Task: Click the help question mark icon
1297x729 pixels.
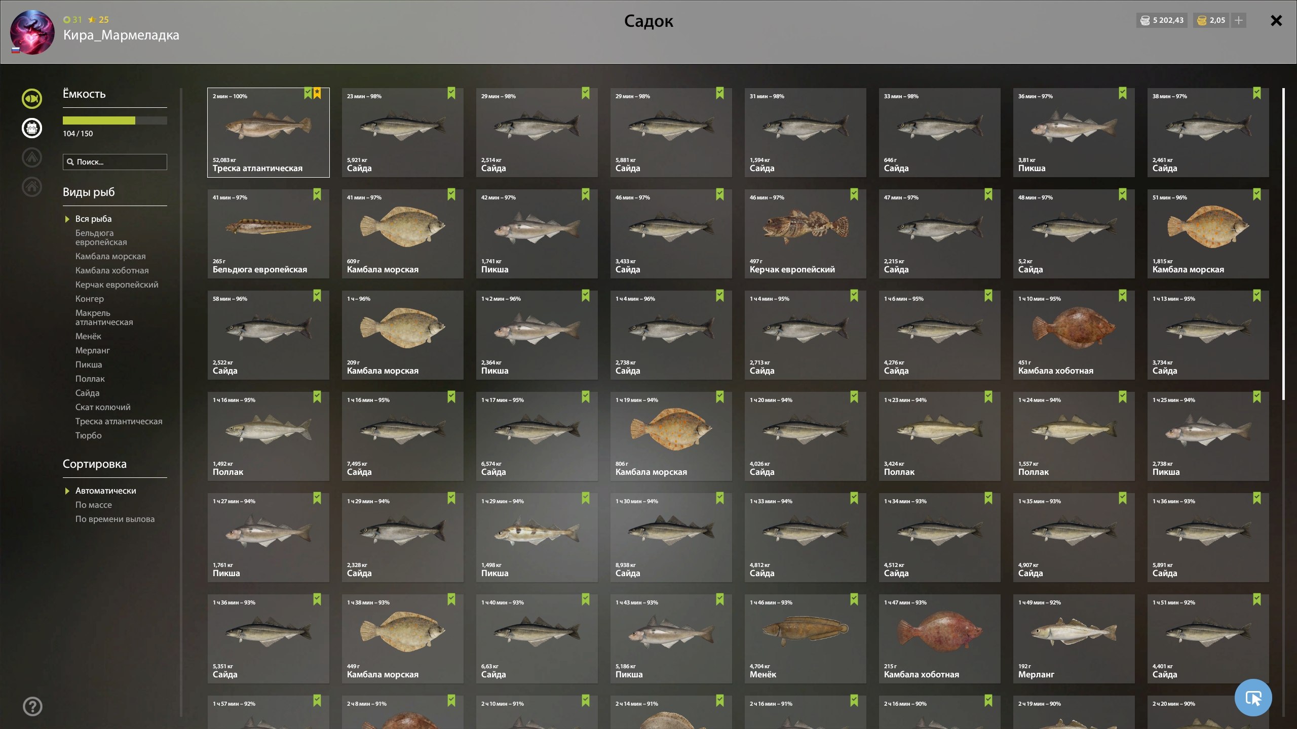Action: pos(32,706)
